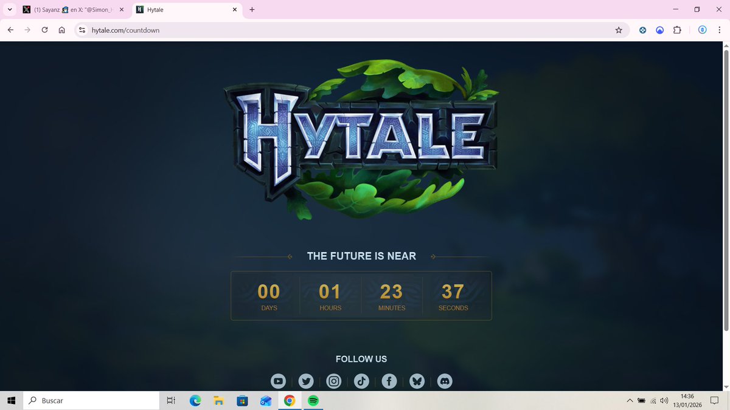Launch Microsoft Edge from taskbar
This screenshot has height=410, width=730.
coord(195,400)
